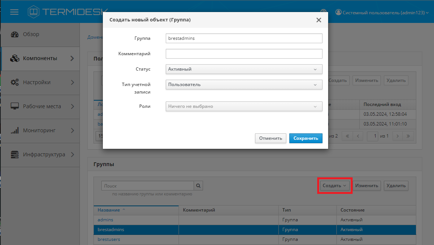Click the Состояние column header

(x=376, y=210)
